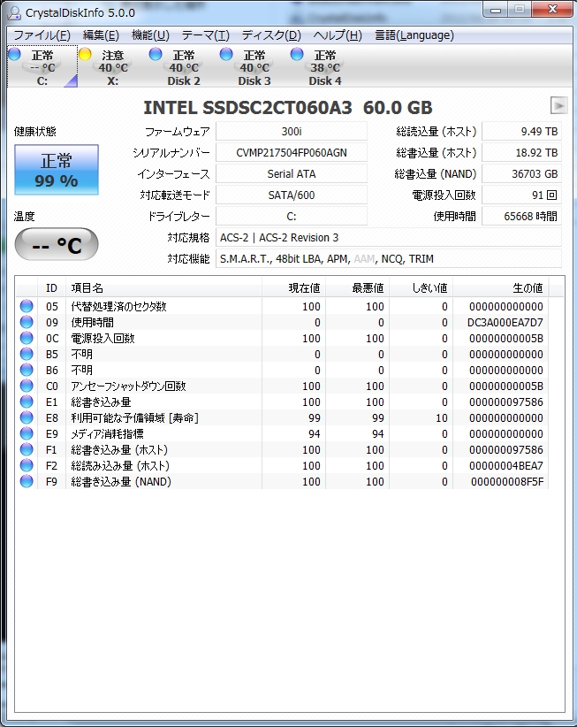This screenshot has height=727, width=577.
Task: Open the ディスク(D) menu
Action: tap(271, 35)
